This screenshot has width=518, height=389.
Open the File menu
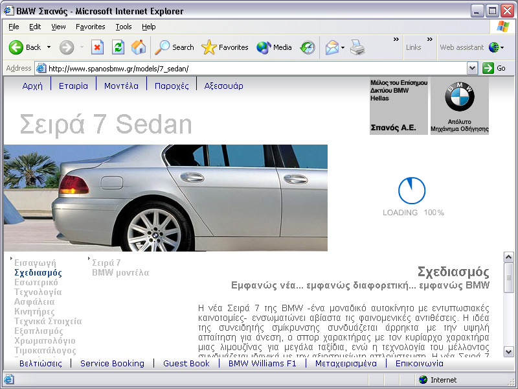click(14, 27)
